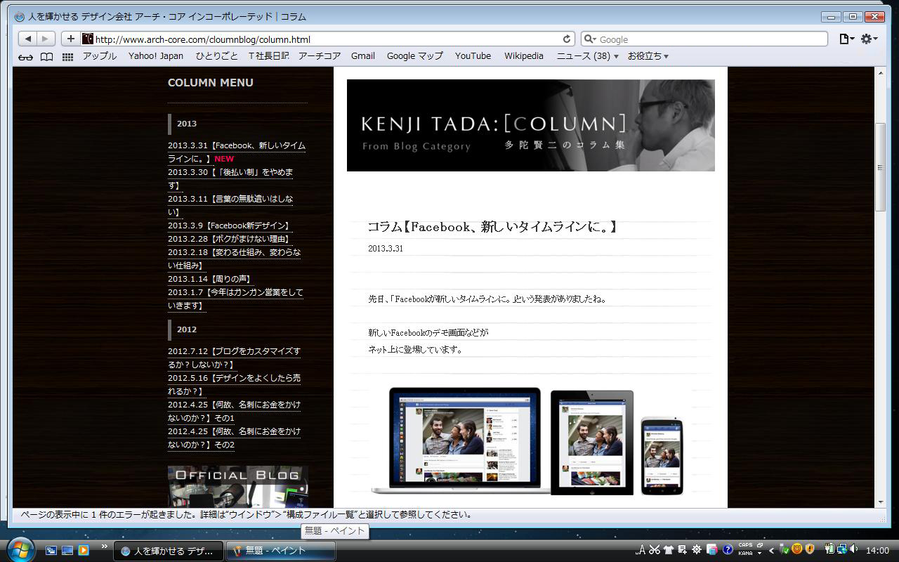Screen dimensions: 899x562
Task: Expand the お役立ち bookmark folder
Action: pos(648,56)
